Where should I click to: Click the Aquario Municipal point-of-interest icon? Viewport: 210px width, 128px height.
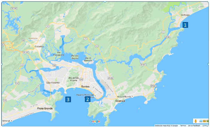pyautogui.click(x=95, y=96)
